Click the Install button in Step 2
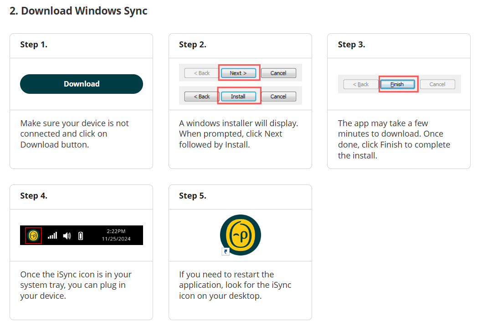The width and height of the screenshot is (477, 327). [239, 96]
